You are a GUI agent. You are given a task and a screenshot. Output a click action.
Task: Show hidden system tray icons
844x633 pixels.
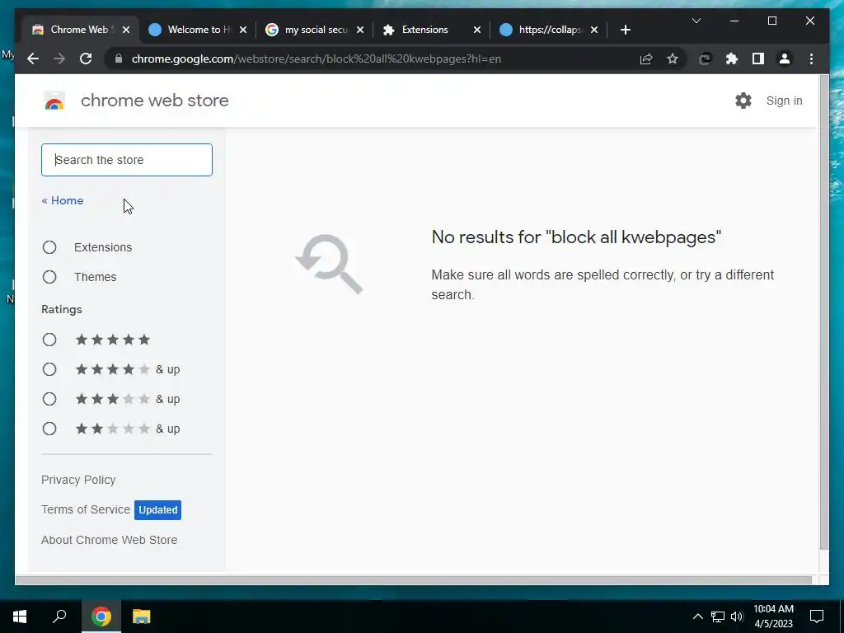coord(697,617)
